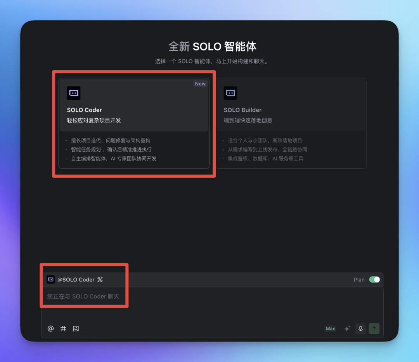Expand the SOLO Builder card details

point(291,149)
